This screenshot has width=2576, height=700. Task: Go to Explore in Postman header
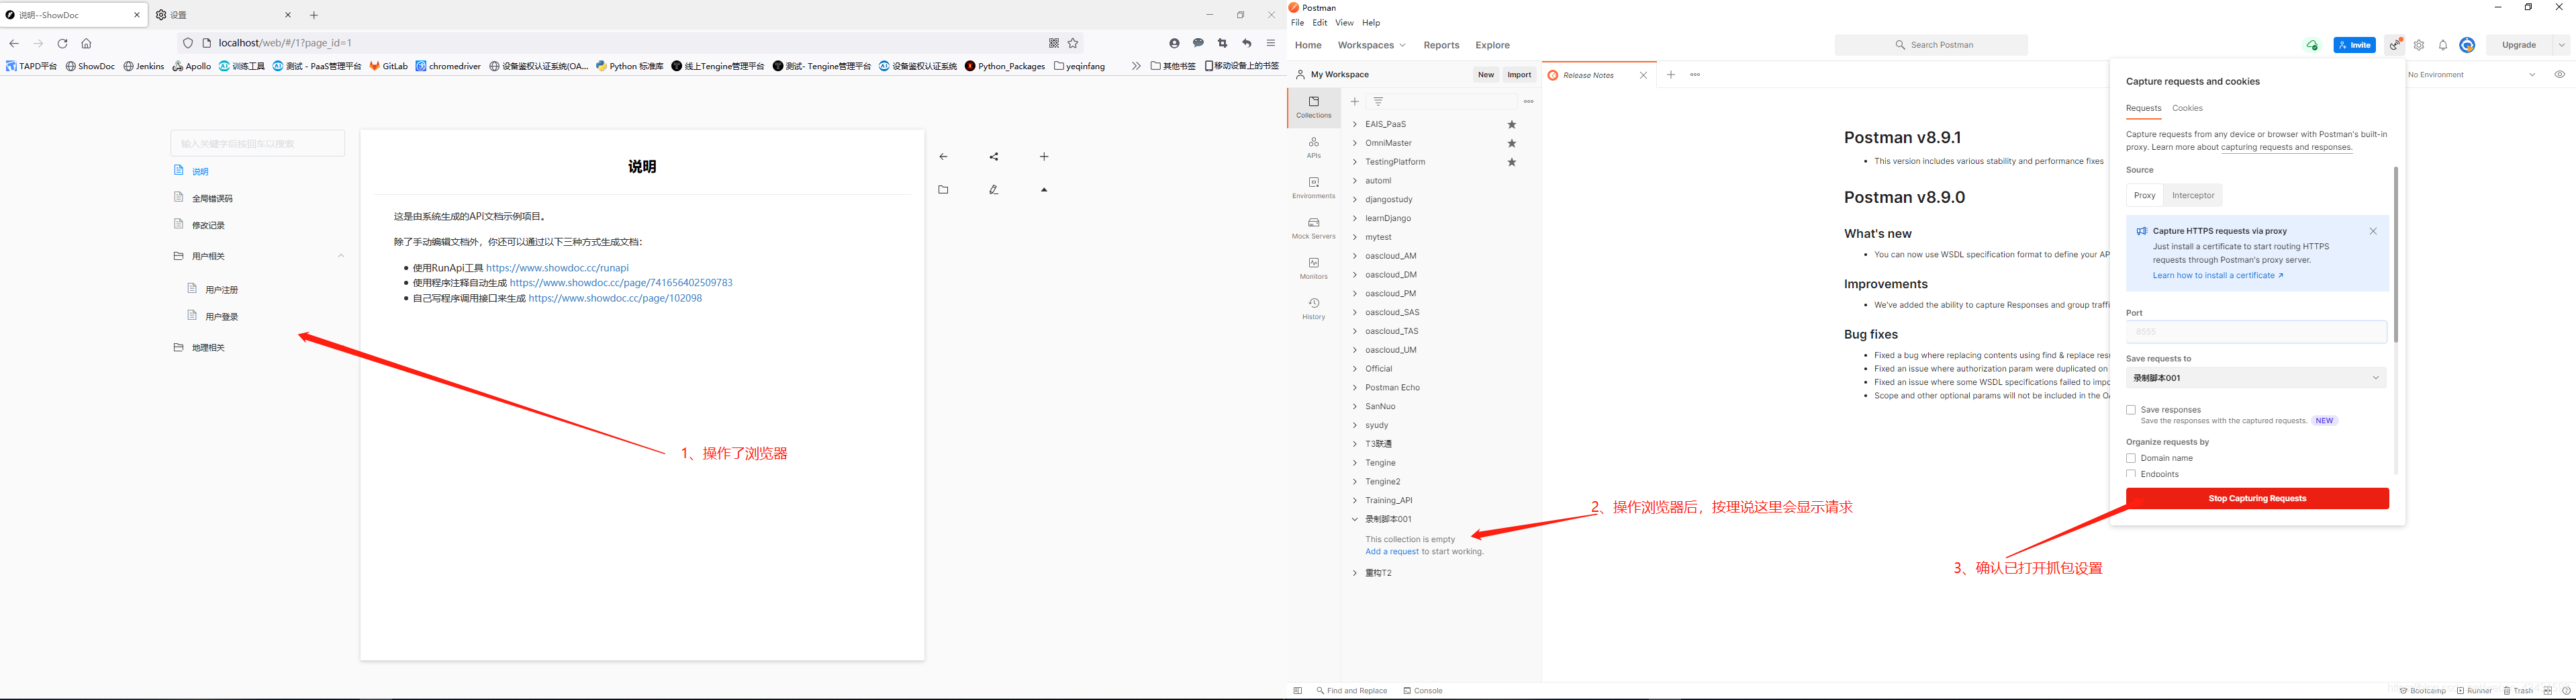[x=1492, y=45]
